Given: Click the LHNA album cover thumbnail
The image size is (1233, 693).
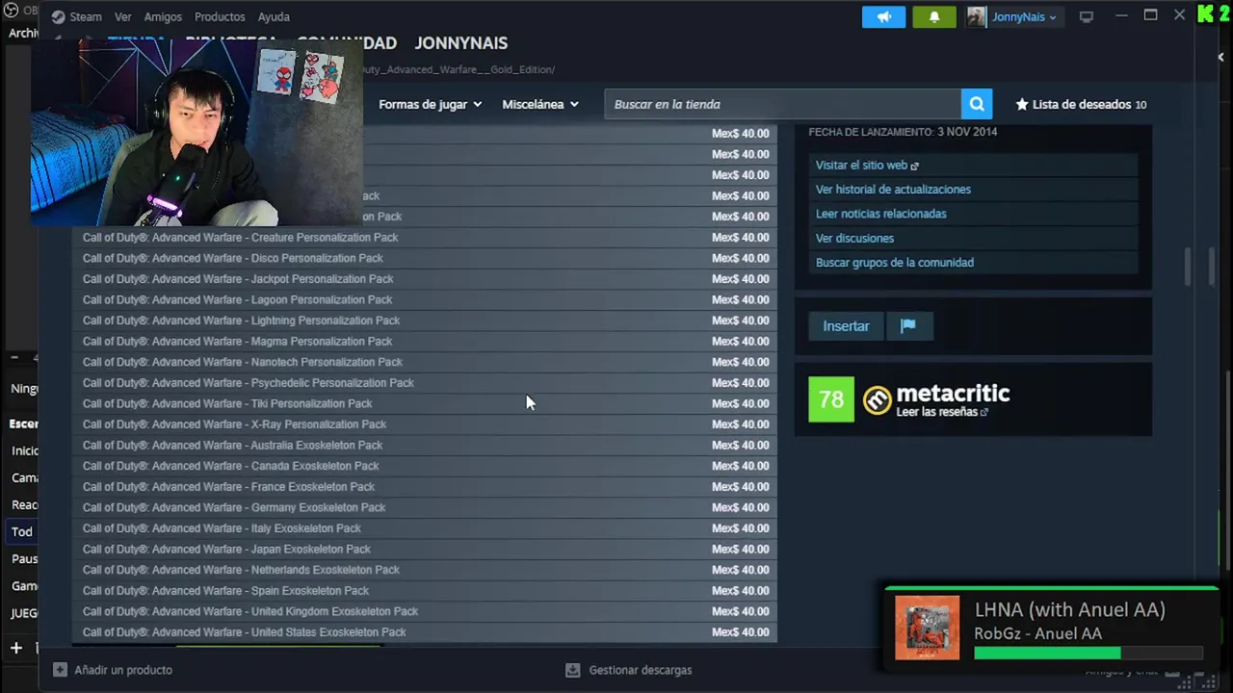Looking at the screenshot, I should point(927,628).
